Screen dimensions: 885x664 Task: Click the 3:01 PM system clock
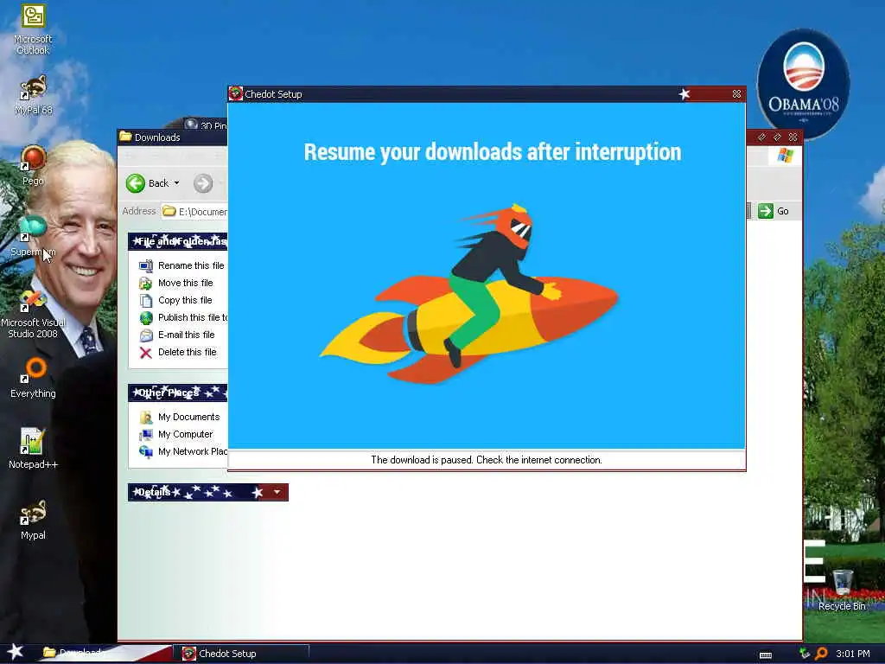(853, 654)
